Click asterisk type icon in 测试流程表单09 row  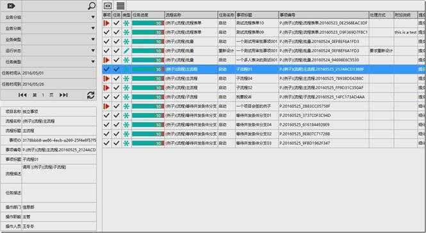coord(126,33)
